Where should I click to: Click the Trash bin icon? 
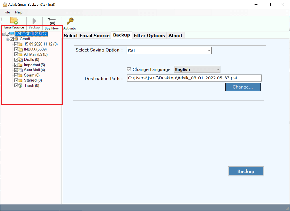coord(20,86)
